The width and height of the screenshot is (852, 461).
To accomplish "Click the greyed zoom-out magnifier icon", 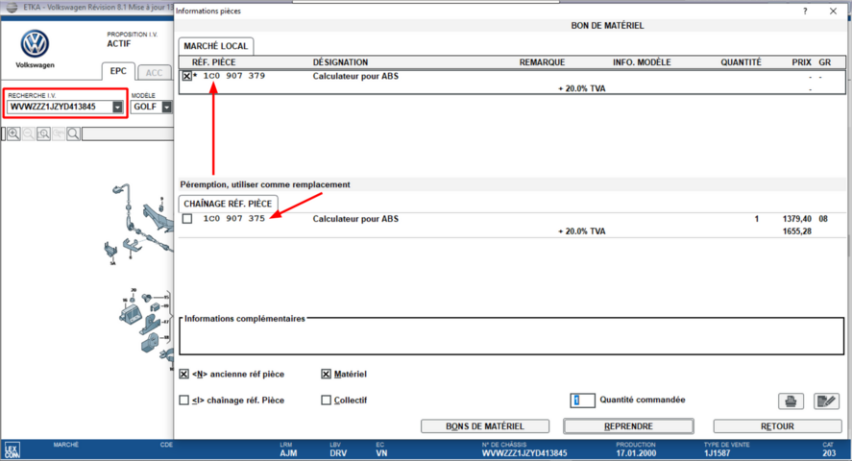I will point(29,133).
